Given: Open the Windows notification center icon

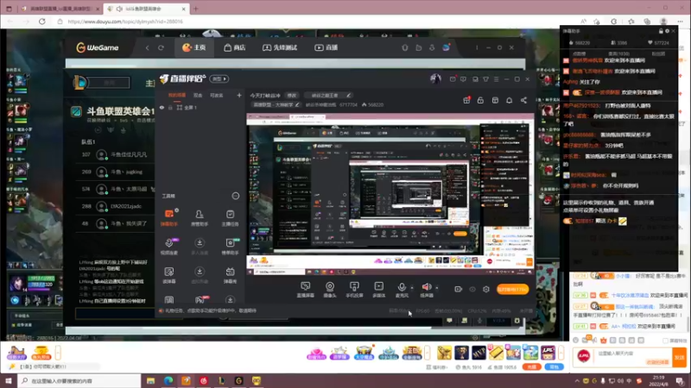Looking at the screenshot, I should coord(680,381).
